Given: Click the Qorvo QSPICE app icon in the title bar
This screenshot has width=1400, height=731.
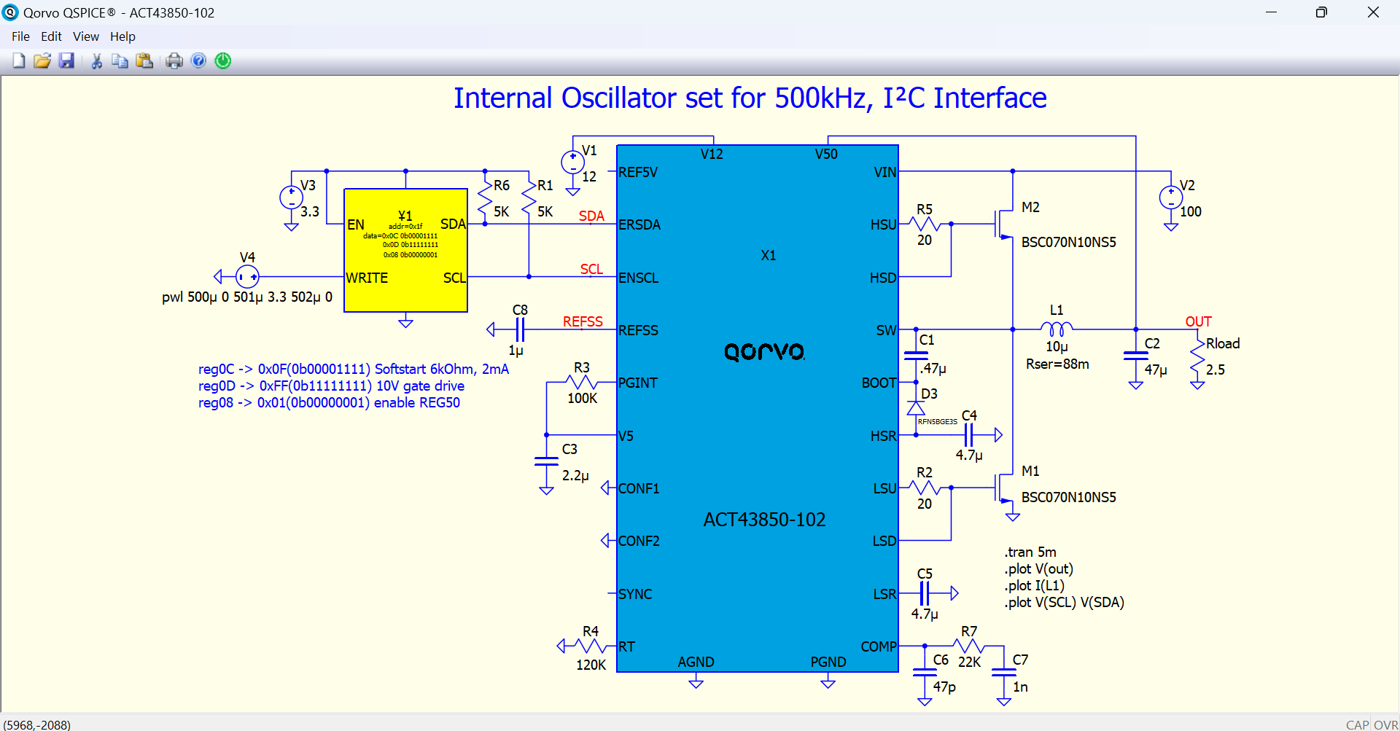Looking at the screenshot, I should 10,12.
